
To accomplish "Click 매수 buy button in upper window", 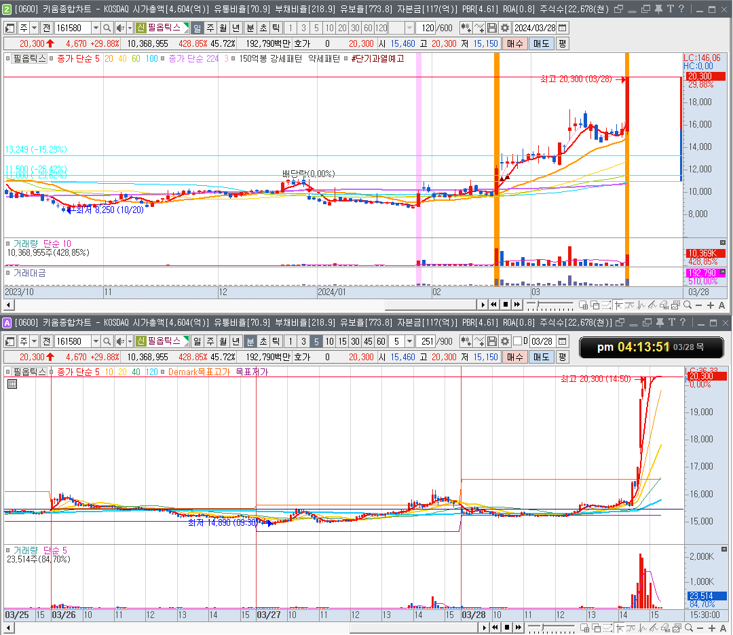I will tap(514, 43).
